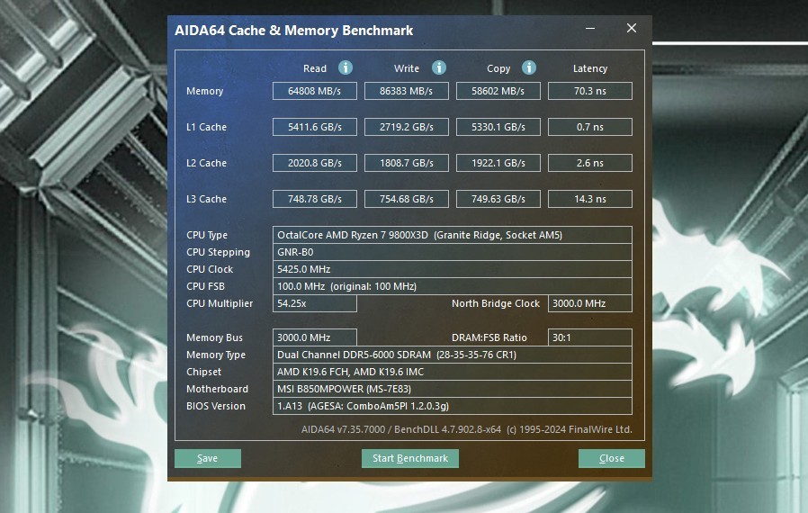Select L1 Cache latency 0.7 ns
808x513 pixels.
click(590, 127)
